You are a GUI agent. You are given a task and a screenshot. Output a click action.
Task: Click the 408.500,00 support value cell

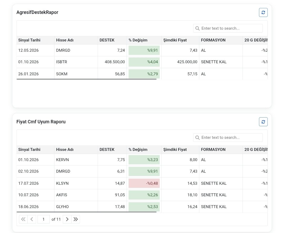[x=112, y=62]
